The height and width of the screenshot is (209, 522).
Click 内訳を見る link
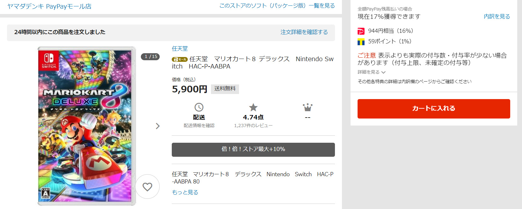pos(497,17)
